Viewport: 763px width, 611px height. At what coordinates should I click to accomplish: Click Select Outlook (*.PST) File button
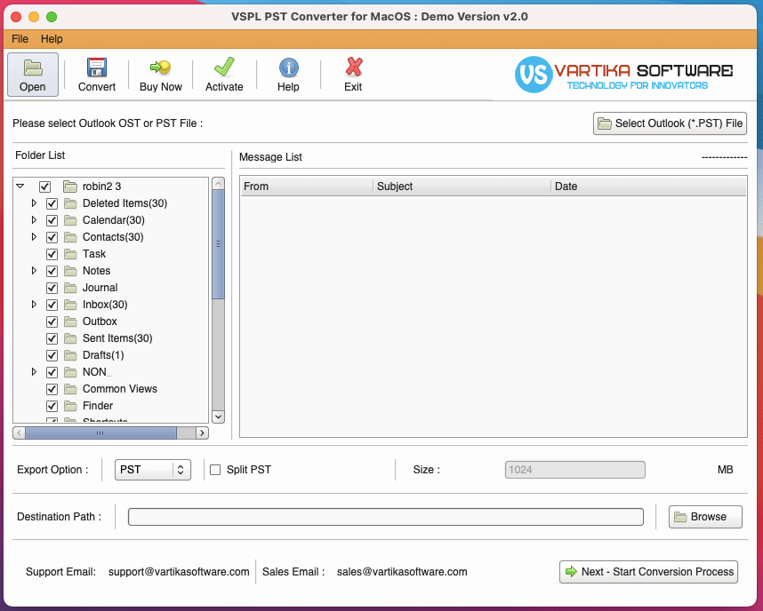click(x=670, y=123)
